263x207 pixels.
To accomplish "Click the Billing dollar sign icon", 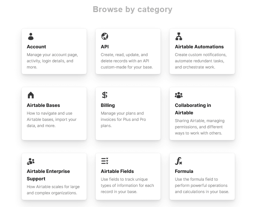I will pyautogui.click(x=105, y=95).
